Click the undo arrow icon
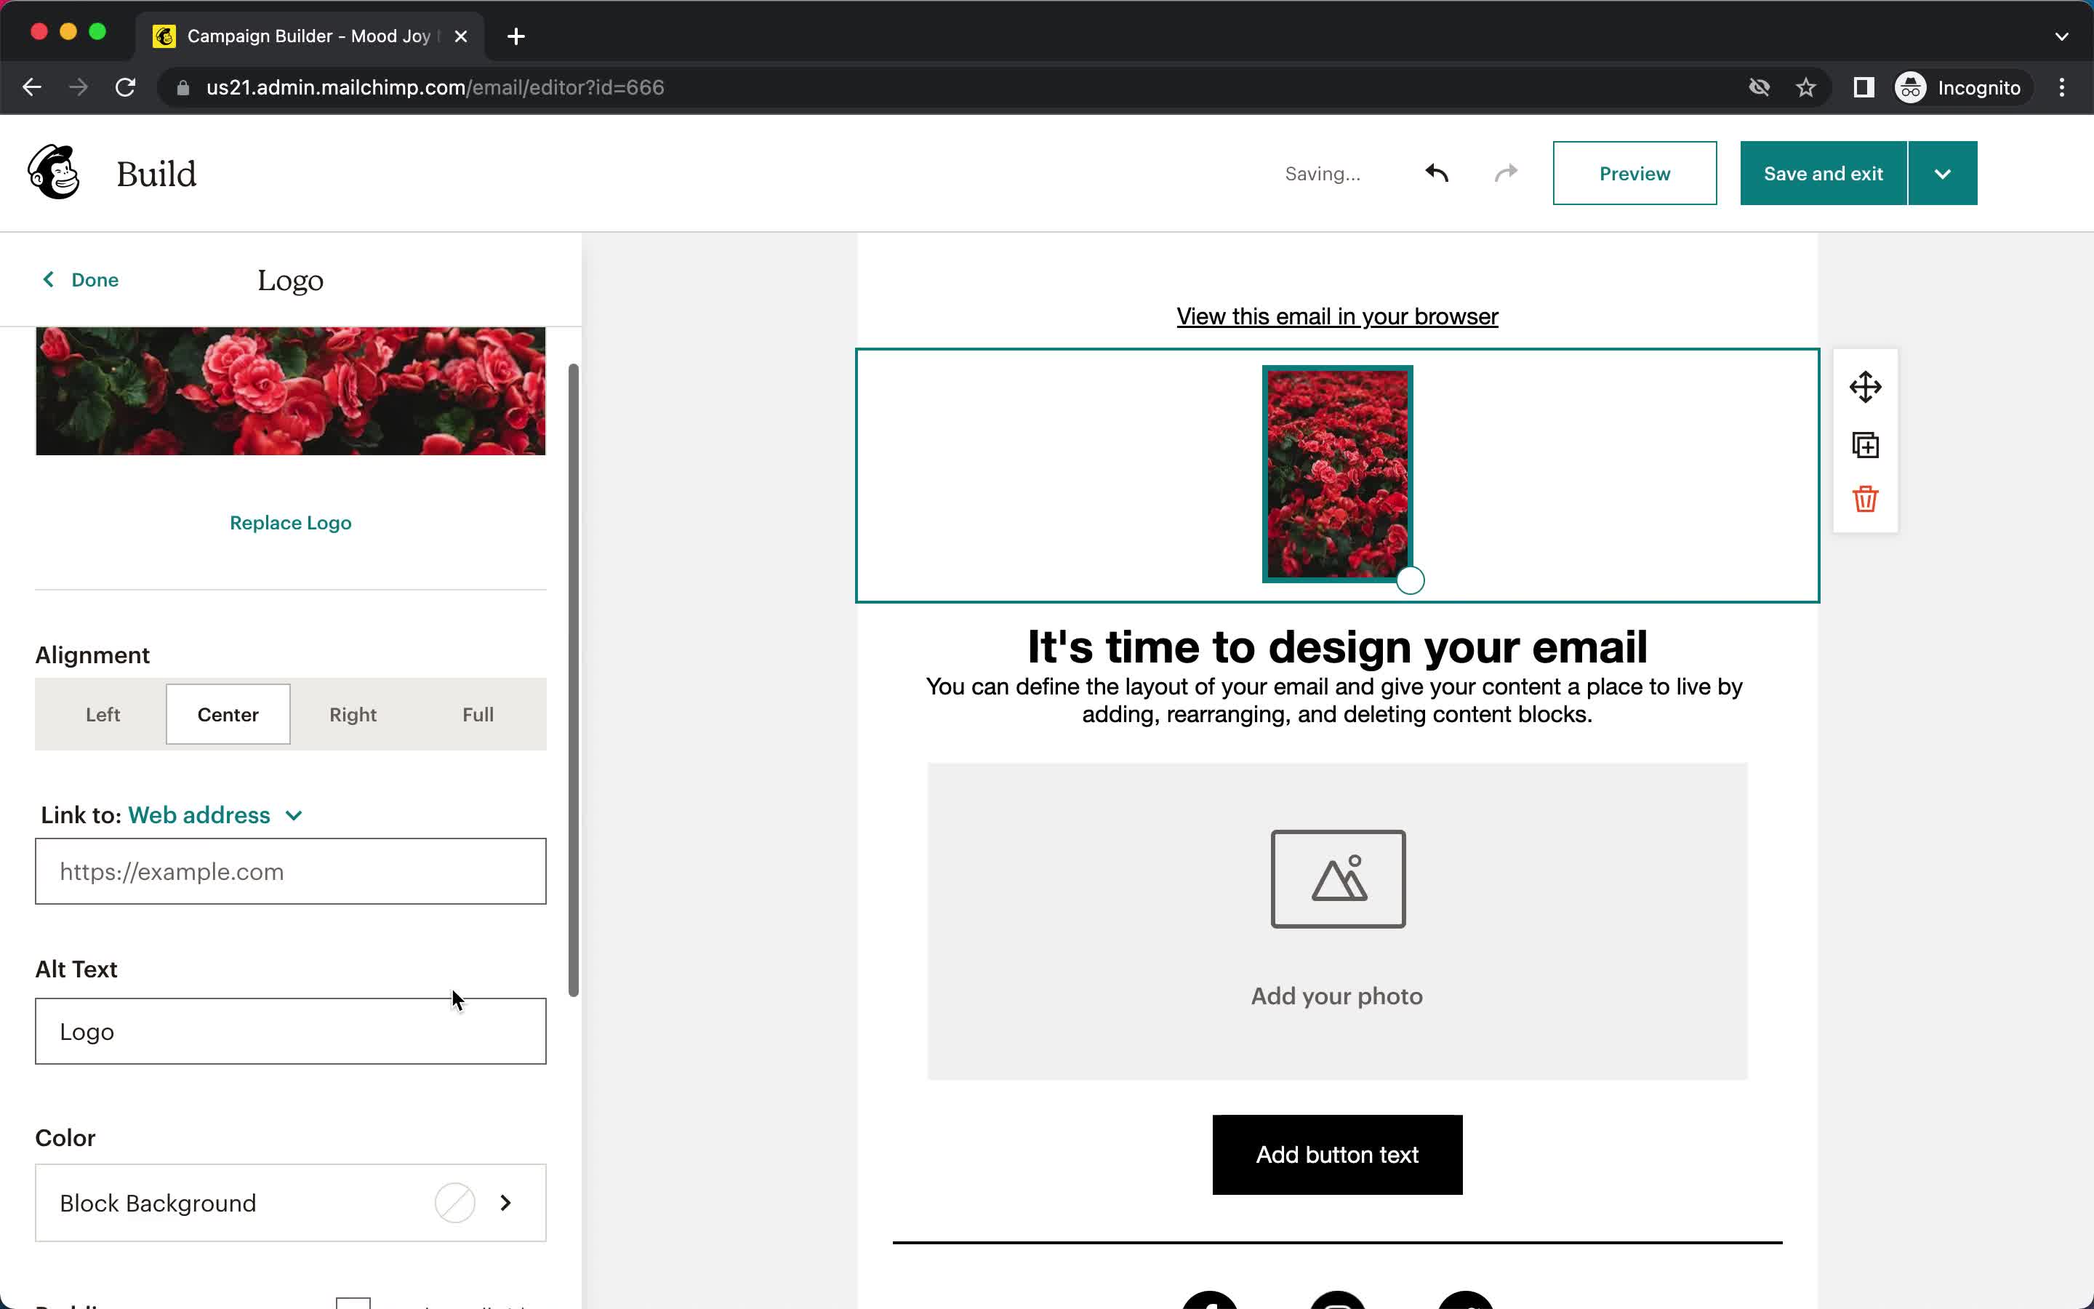The height and width of the screenshot is (1309, 2094). [x=1437, y=173]
